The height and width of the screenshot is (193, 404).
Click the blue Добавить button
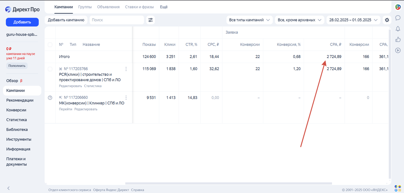click(x=22, y=22)
